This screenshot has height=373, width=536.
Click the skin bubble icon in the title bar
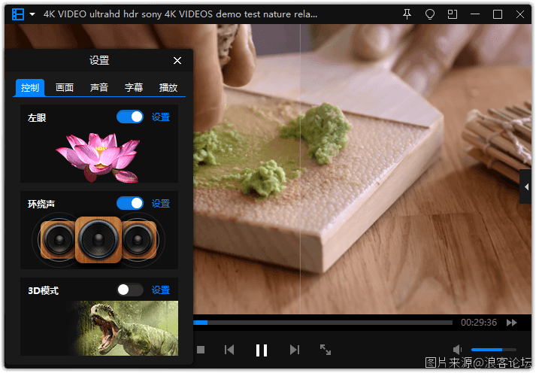pos(430,14)
